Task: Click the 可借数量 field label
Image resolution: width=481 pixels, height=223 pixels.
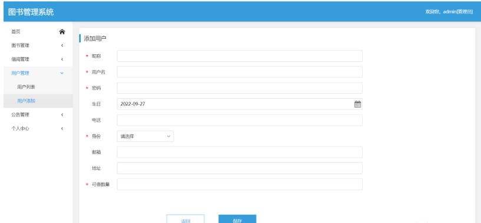Action: point(101,184)
